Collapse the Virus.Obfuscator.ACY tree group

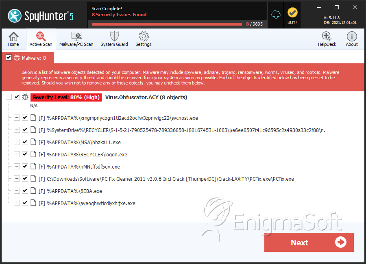[x=9, y=97]
